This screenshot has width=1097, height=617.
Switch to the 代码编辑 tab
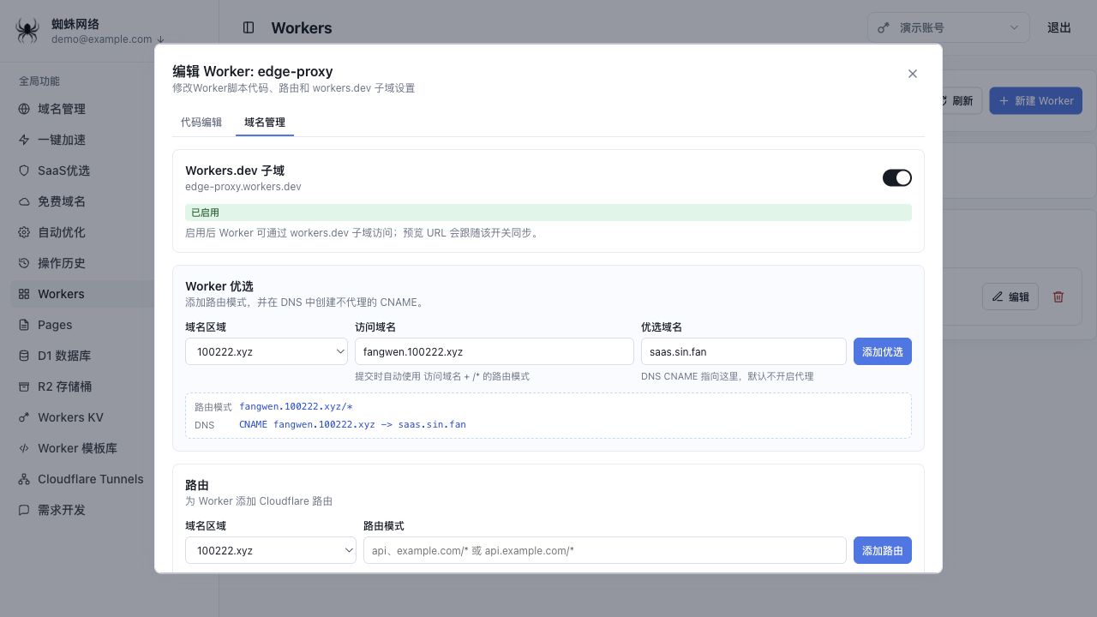click(201, 123)
